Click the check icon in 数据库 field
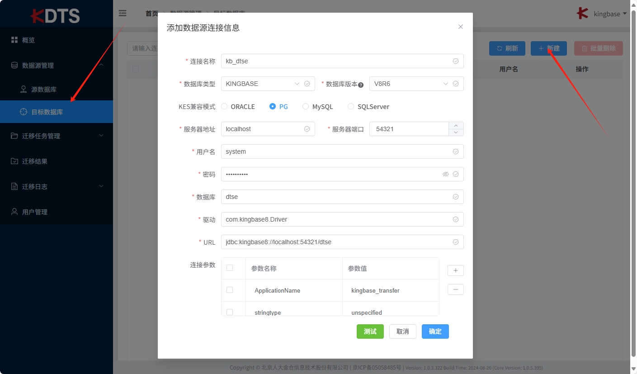The image size is (637, 374). [x=456, y=197]
